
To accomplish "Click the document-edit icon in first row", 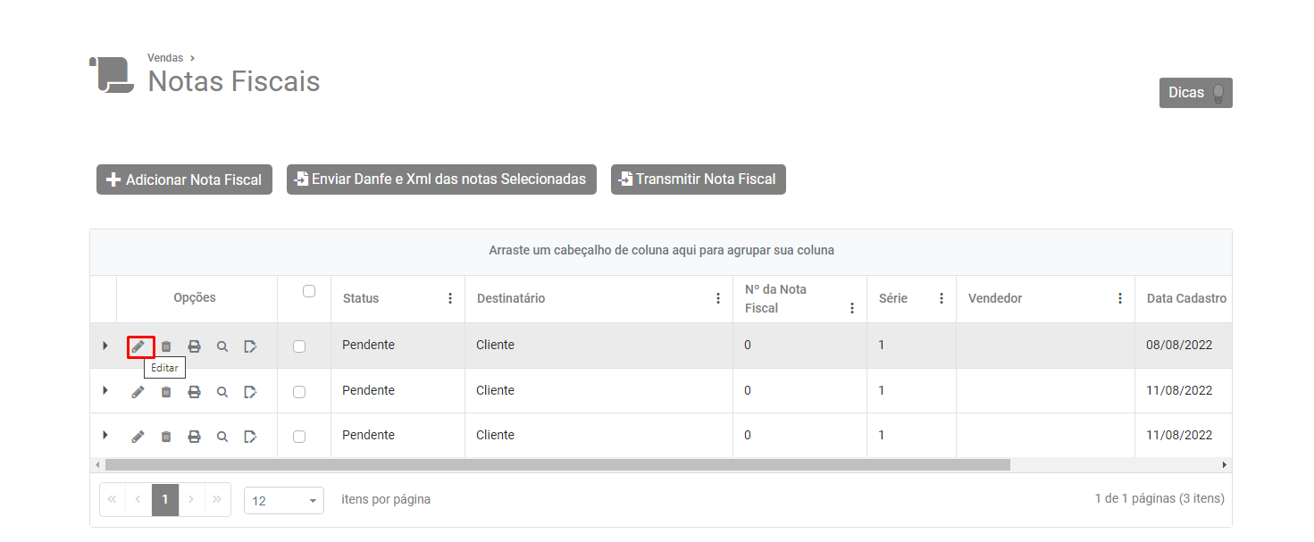I will coord(250,346).
